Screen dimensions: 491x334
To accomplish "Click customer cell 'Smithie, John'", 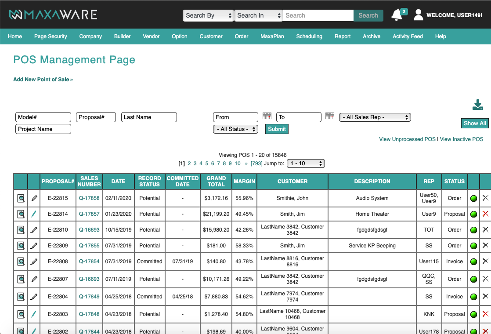I will click(292, 198).
